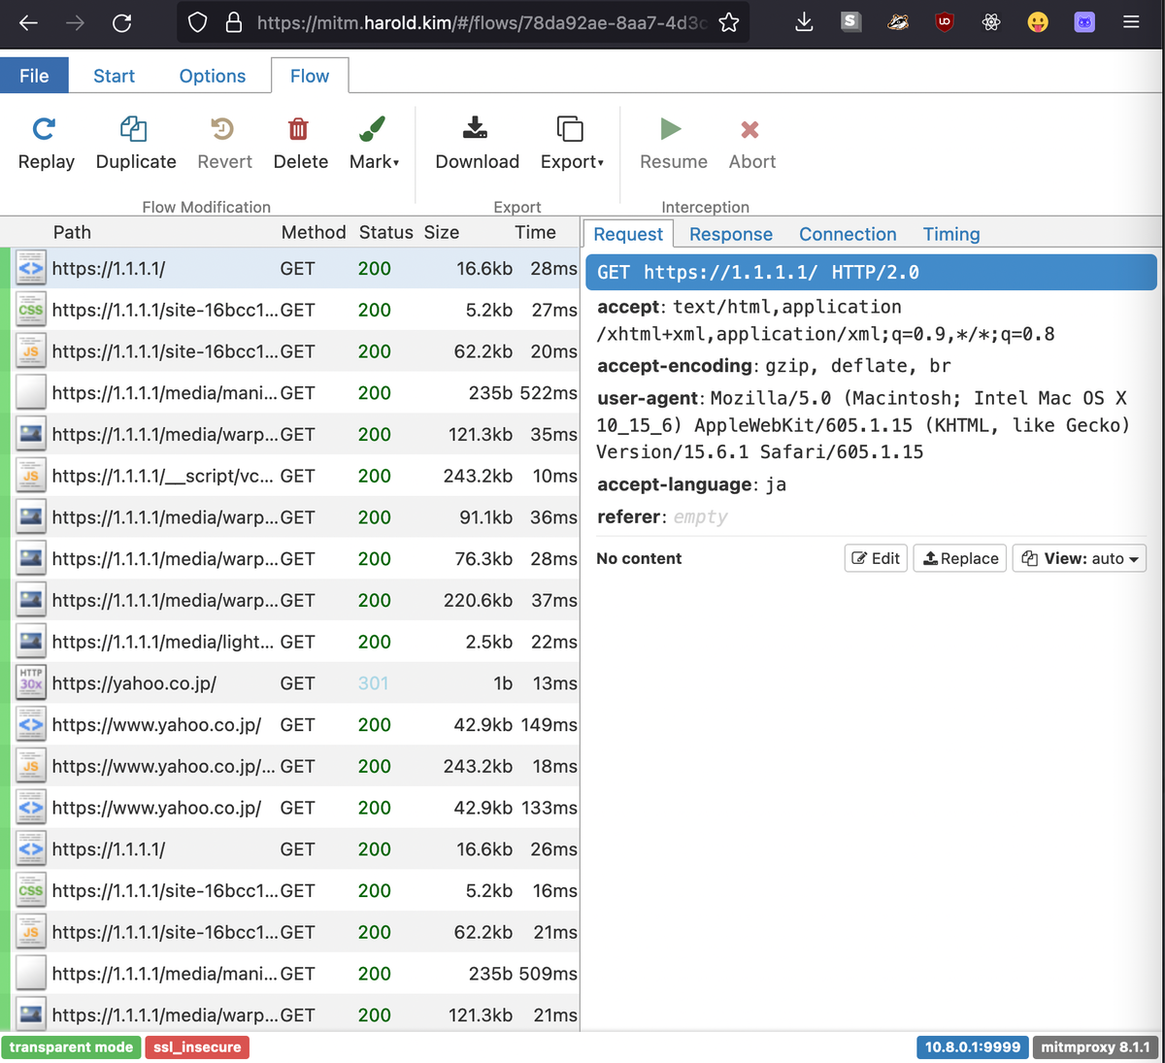Sort flows by Size column
The height and width of the screenshot is (1063, 1165).
tap(441, 232)
